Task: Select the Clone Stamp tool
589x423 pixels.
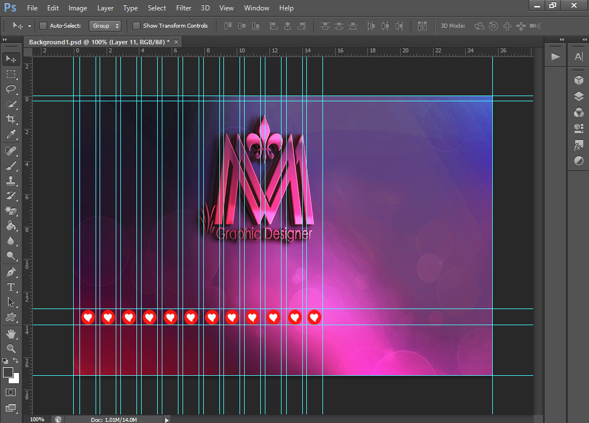Action: (11, 181)
